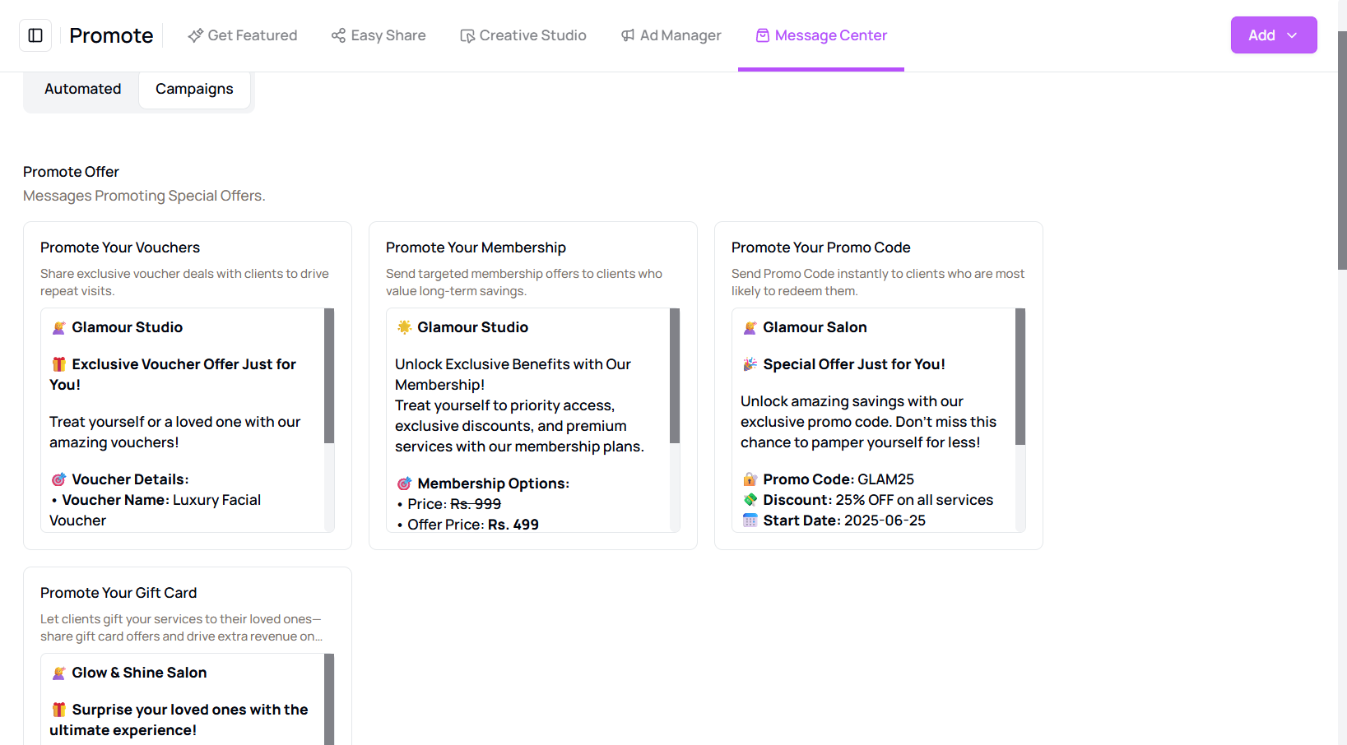Open the Promote Your Promo Code card title
The image size is (1347, 745).
820,248
